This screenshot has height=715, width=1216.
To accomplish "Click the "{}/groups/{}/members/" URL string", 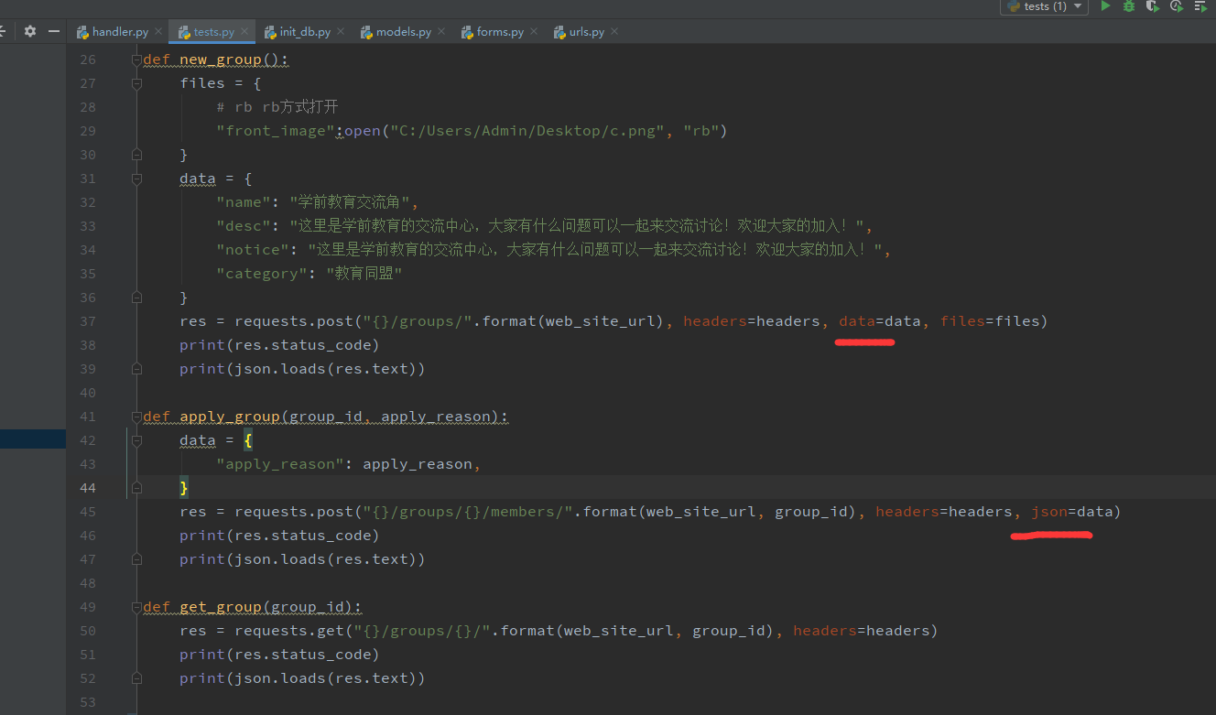I will point(468,512).
